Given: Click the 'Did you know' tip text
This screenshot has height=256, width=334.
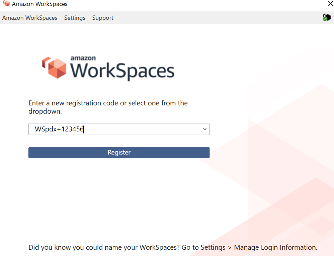Looking at the screenshot, I should point(173,247).
